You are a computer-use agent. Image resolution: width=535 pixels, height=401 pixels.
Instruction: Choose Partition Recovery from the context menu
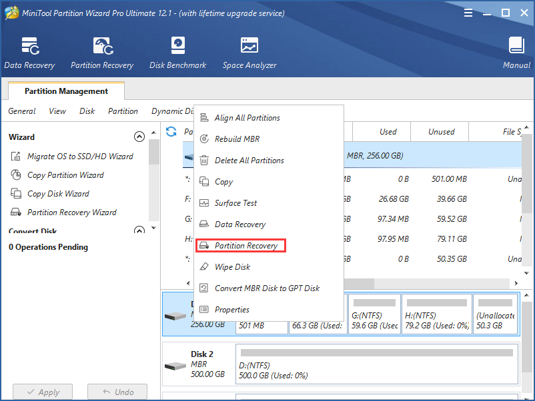click(240, 245)
